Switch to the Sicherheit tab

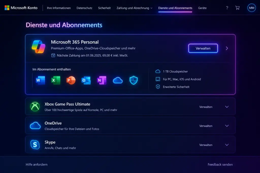click(104, 8)
